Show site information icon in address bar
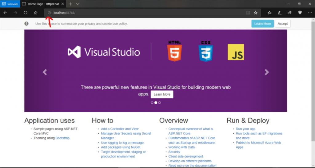Viewport: 315px width, 168px height. coord(49,13)
